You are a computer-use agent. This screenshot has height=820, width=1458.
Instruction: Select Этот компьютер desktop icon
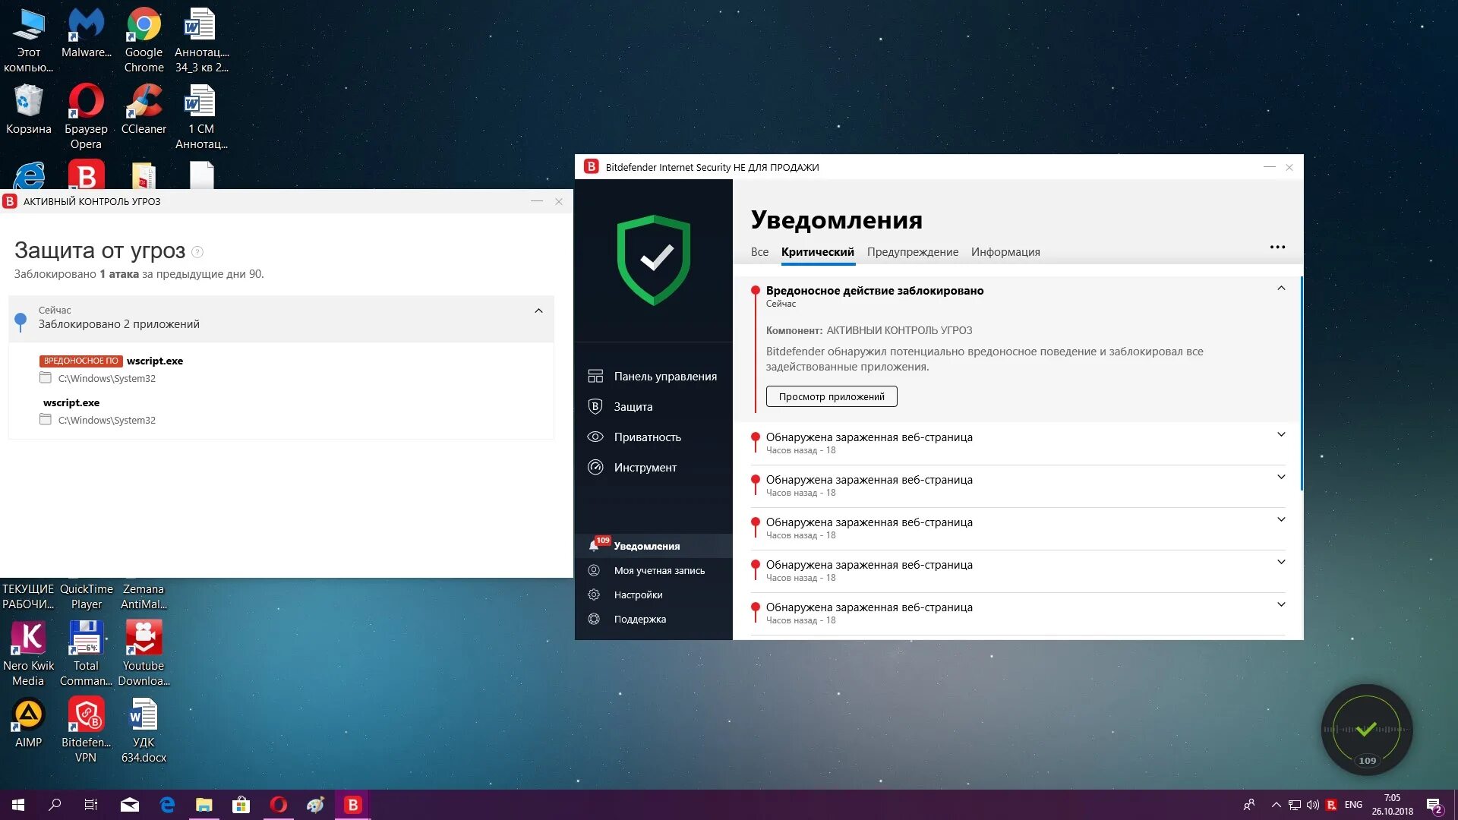[28, 40]
